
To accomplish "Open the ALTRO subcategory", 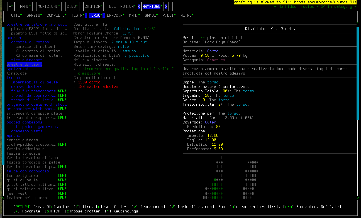I will click(187, 15).
